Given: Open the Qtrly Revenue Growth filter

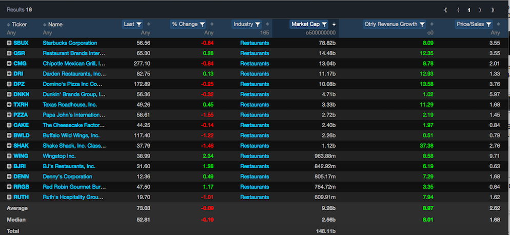Looking at the screenshot, I should [x=395, y=24].
